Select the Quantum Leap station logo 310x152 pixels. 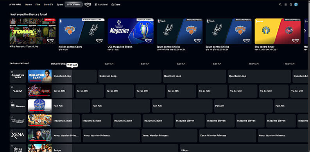click(x=18, y=76)
